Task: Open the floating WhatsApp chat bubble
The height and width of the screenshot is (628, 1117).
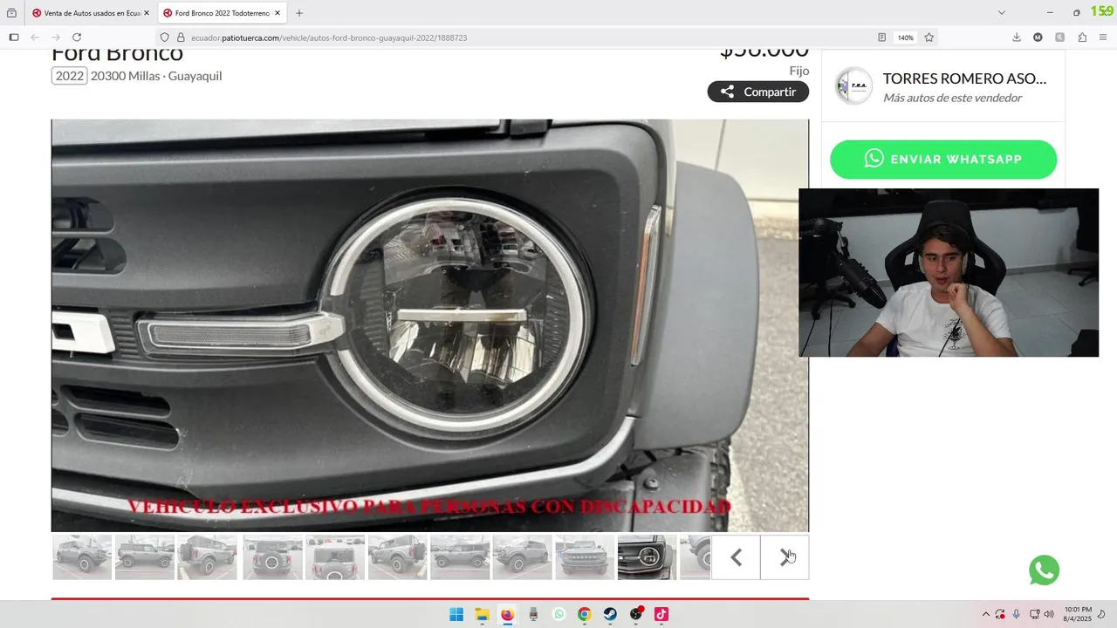Action: [1044, 570]
